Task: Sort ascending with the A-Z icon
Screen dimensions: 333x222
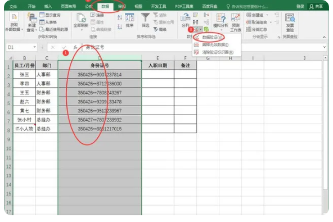Action: pyautogui.click(x=120, y=17)
